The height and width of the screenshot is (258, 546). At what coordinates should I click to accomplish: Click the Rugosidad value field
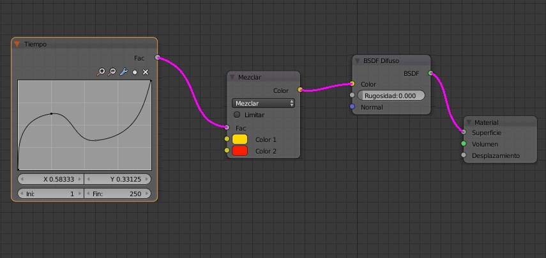point(391,96)
